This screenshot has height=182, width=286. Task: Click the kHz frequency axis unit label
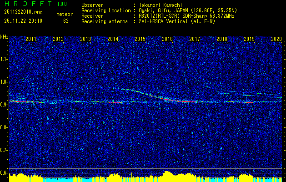pos(4,37)
